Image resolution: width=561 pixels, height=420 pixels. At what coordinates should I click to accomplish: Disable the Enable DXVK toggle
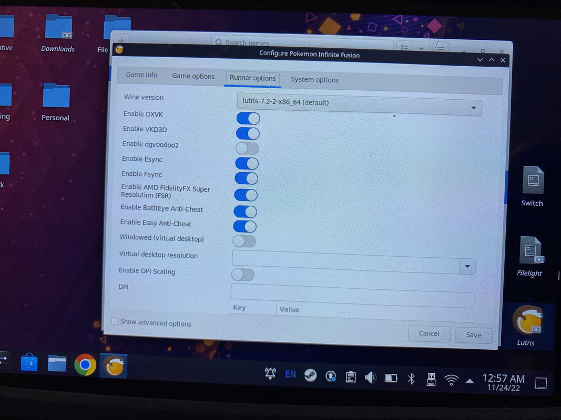tap(248, 118)
